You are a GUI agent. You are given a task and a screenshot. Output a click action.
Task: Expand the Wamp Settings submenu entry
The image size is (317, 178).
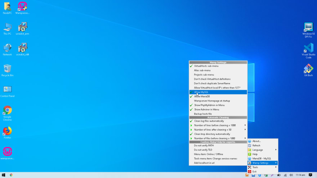[263, 163]
